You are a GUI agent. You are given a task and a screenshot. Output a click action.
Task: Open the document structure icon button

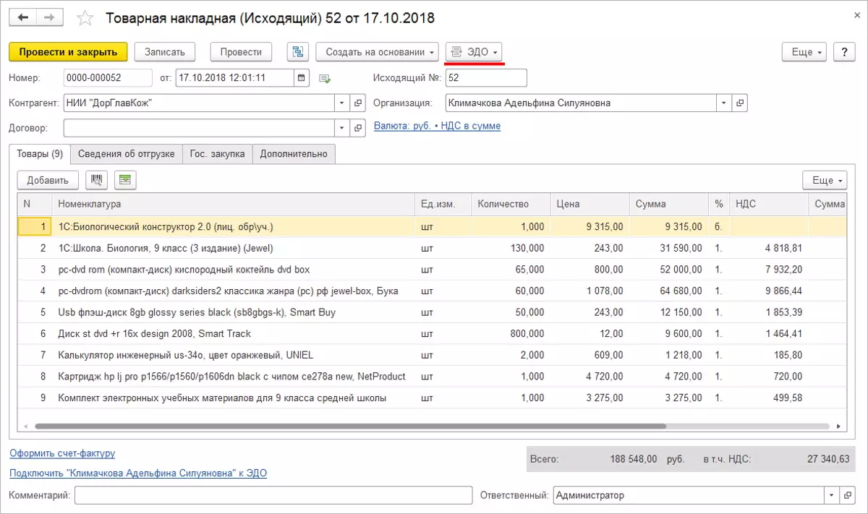297,52
